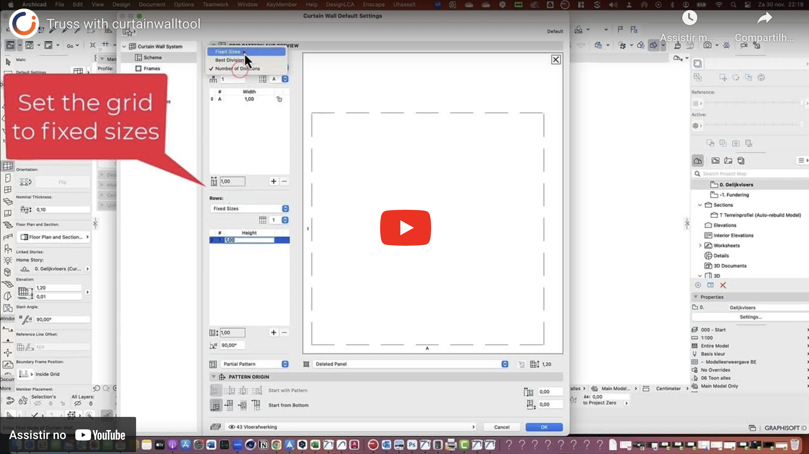Image resolution: width=809 pixels, height=454 pixels.
Task: Expand the Sections entry in the Project Map
Action: (x=700, y=205)
